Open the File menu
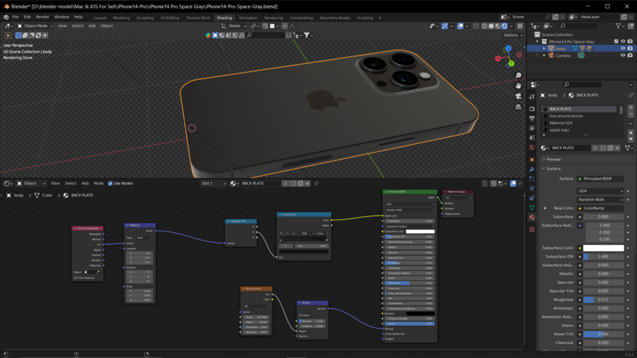Viewport: 637px width, 358px height. click(x=15, y=17)
